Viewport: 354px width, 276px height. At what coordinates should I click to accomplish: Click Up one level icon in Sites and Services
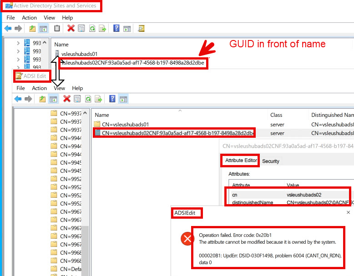32,29
